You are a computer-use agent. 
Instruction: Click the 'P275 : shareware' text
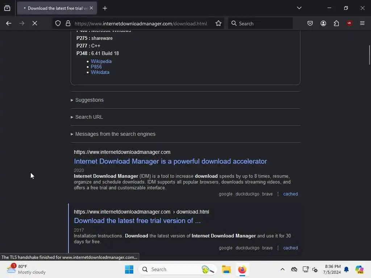[95, 38]
